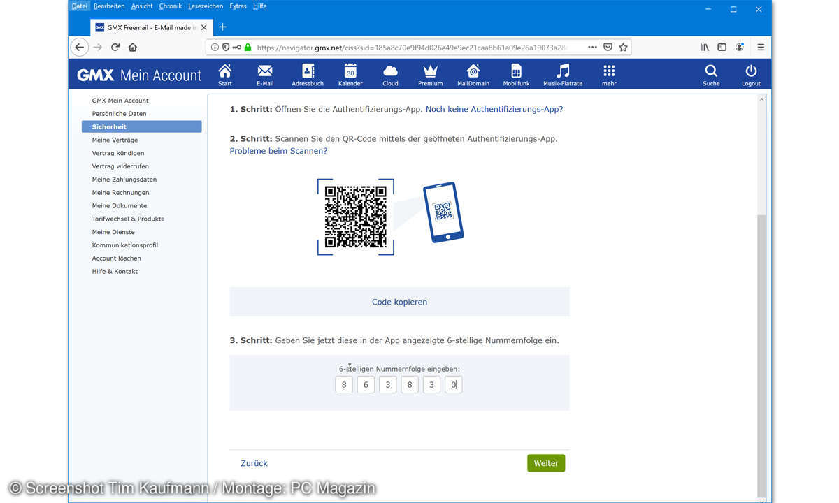Bookmark this page with star icon
Viewport: 839px width, 503px height.
pyautogui.click(x=623, y=48)
